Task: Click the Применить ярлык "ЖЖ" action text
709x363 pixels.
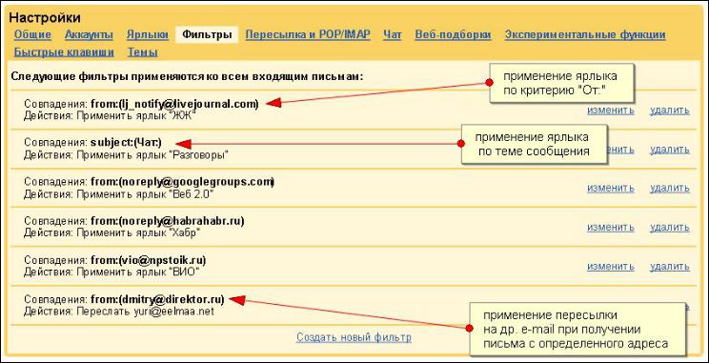Action: (135, 115)
